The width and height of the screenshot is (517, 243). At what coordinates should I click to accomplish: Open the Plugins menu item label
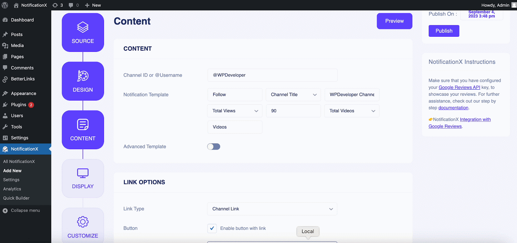coord(18,104)
